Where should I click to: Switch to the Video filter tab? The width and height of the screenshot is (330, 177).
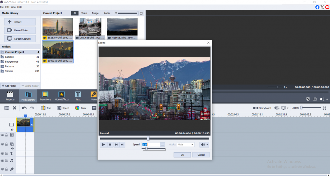[x=84, y=13]
